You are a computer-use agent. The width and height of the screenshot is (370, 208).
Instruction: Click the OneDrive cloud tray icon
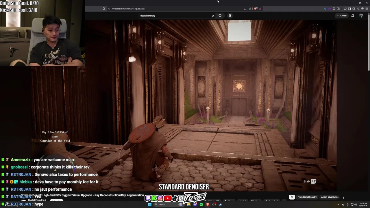pyautogui.click(x=343, y=205)
